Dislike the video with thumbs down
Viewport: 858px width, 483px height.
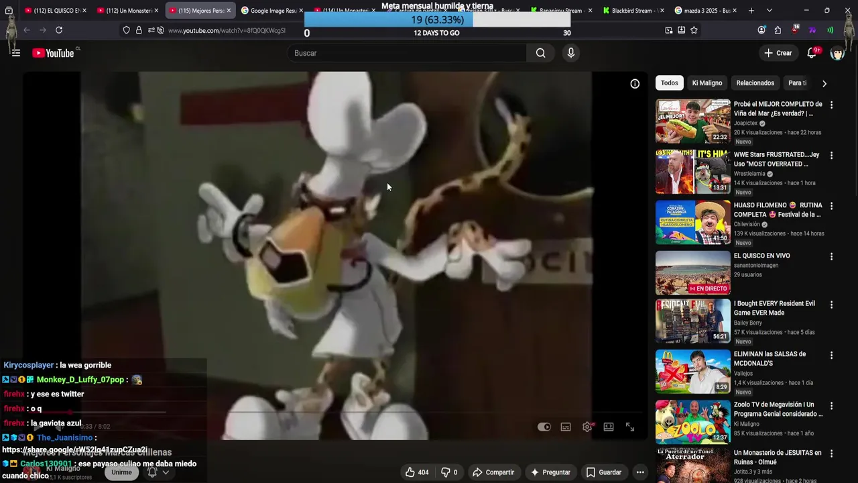(x=449, y=472)
